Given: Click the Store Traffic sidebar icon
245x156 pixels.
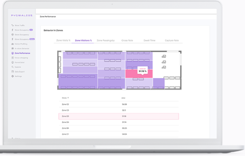Looking at the screenshot, I should 13,25.
